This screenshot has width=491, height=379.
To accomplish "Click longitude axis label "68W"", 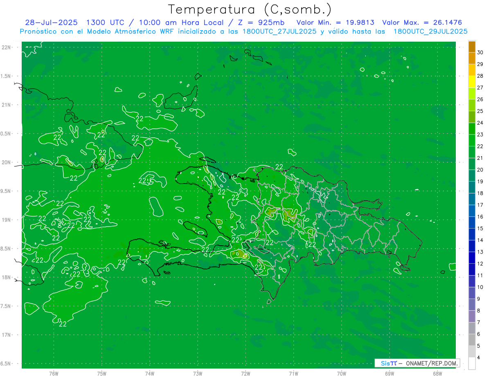I will [x=437, y=374].
